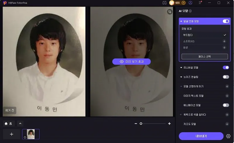Expand the 모델 선명하게 하기 arrow

(181, 87)
